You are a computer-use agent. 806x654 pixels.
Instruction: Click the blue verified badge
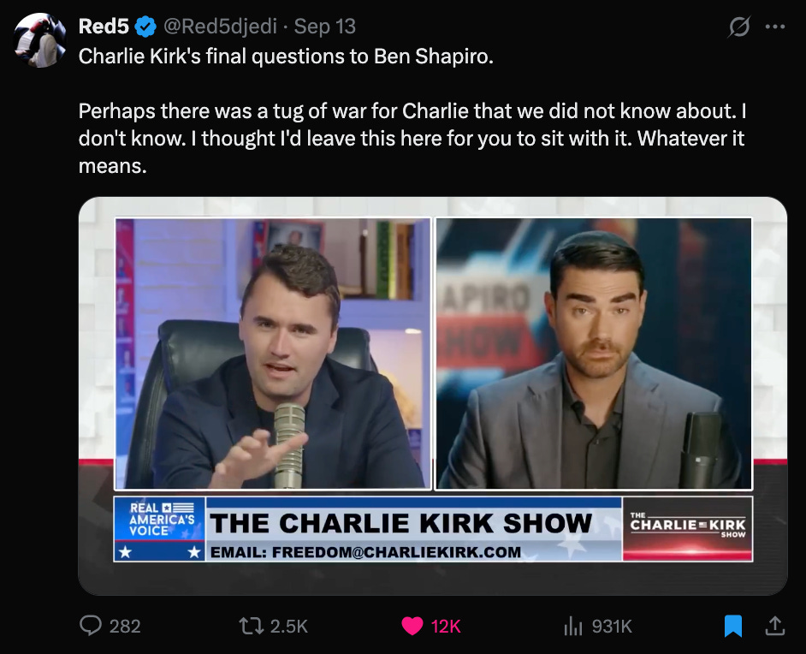point(145,27)
